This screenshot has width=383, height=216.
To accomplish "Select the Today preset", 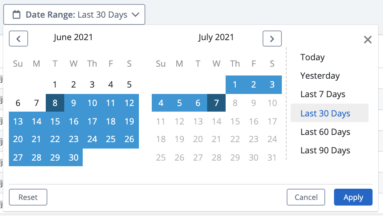I will [x=312, y=57].
